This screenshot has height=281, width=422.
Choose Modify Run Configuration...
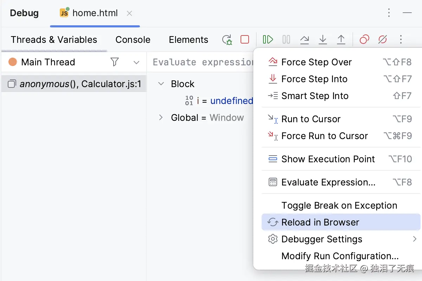(x=340, y=256)
